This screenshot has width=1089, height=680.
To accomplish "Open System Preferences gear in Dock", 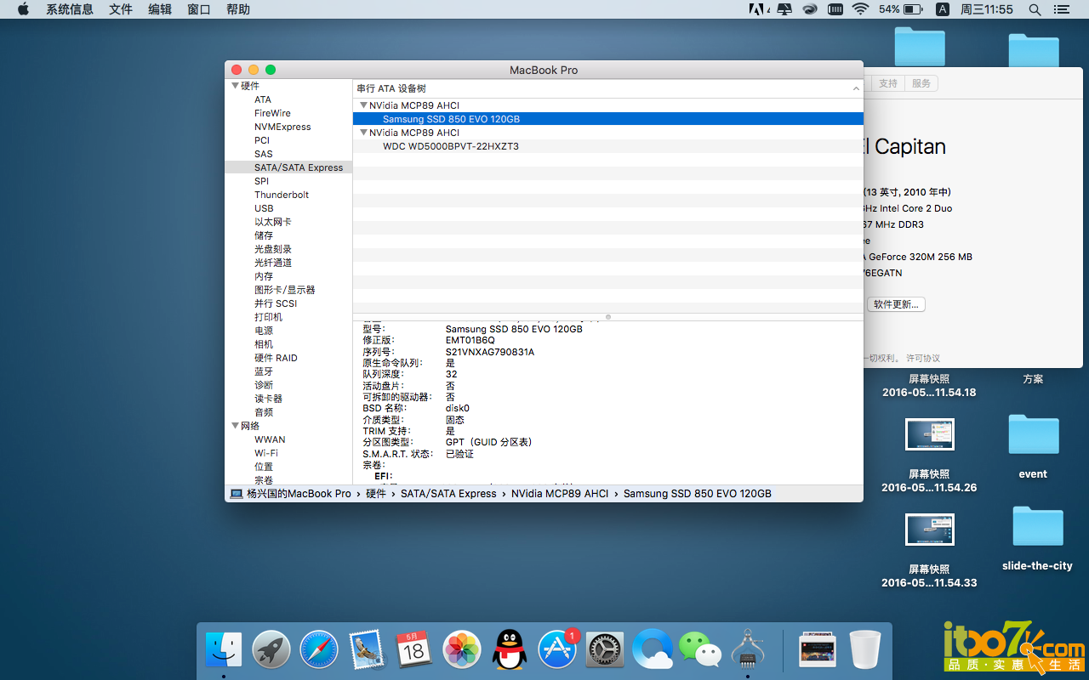I will click(x=605, y=650).
